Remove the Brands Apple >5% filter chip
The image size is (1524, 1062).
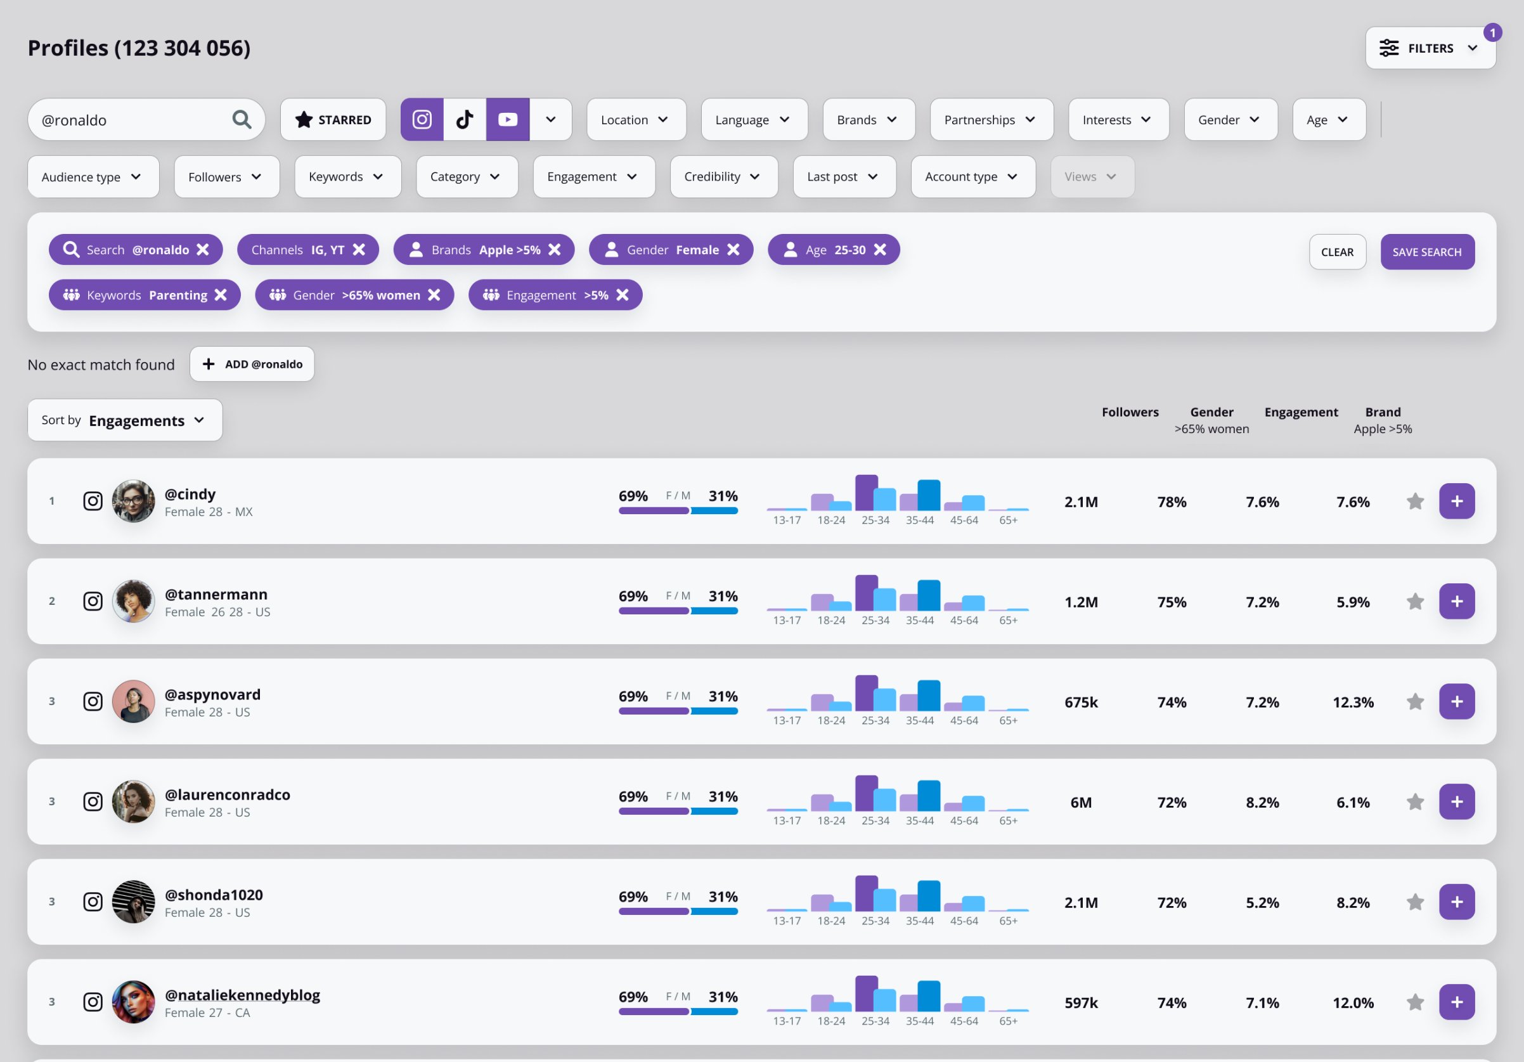click(555, 250)
